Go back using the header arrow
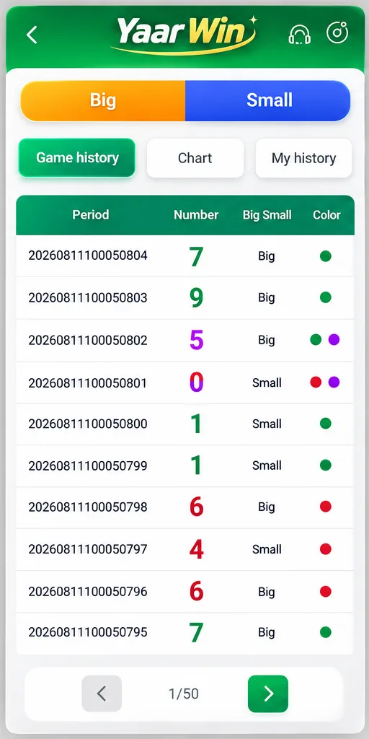Image resolution: width=369 pixels, height=739 pixels. (32, 35)
